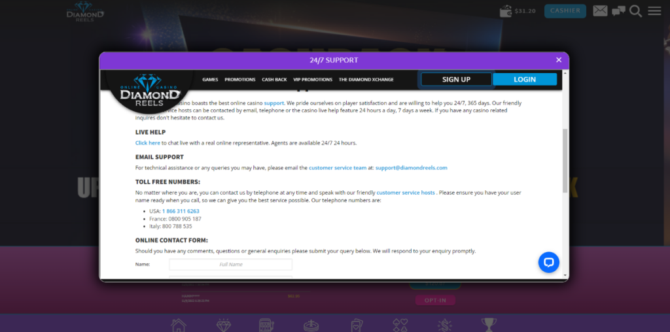
Task: Click the SIGN UP button
Action: point(456,79)
